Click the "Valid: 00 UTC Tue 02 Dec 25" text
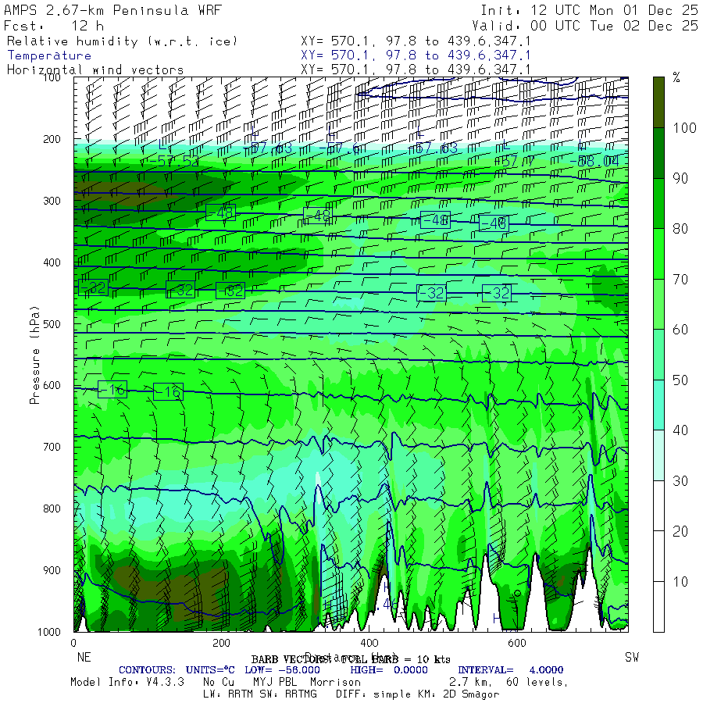The height and width of the screenshot is (703, 703). pyautogui.click(x=584, y=26)
